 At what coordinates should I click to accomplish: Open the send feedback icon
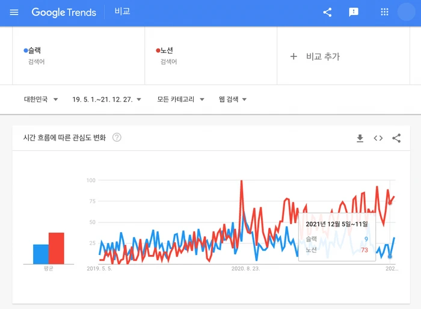354,12
